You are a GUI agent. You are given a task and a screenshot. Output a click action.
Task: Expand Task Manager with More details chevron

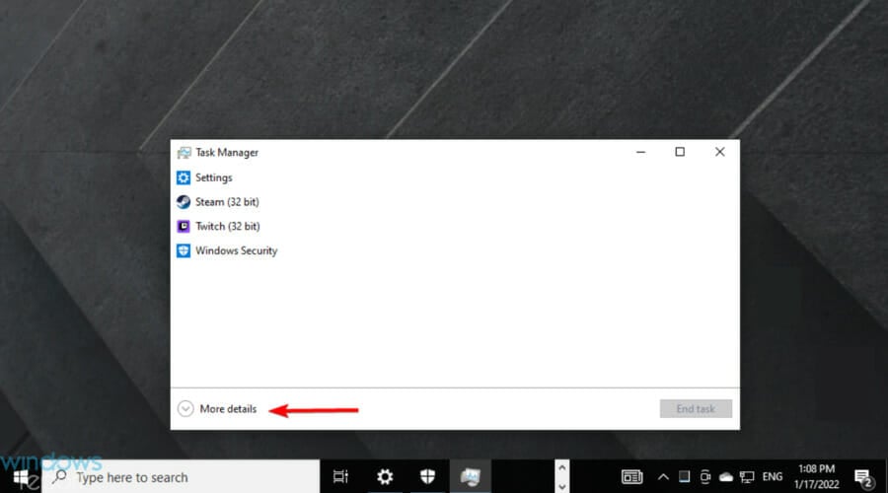(x=185, y=408)
